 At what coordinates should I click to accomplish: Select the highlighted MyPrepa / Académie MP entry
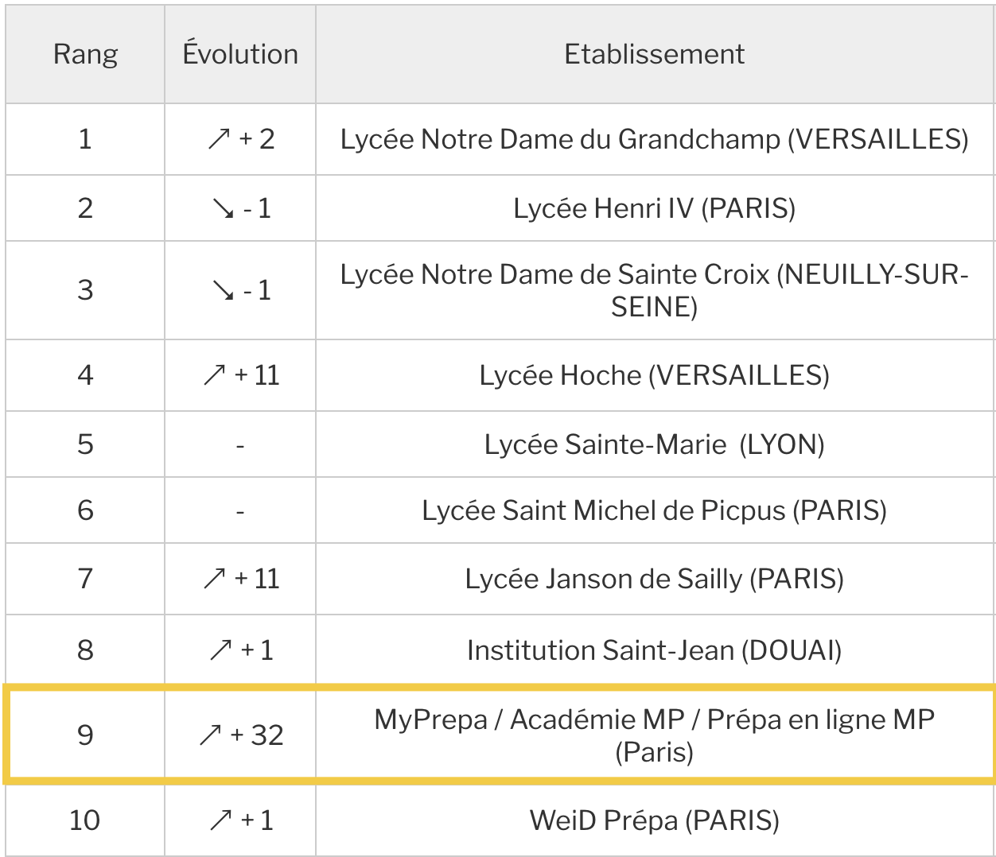pyautogui.click(x=654, y=735)
